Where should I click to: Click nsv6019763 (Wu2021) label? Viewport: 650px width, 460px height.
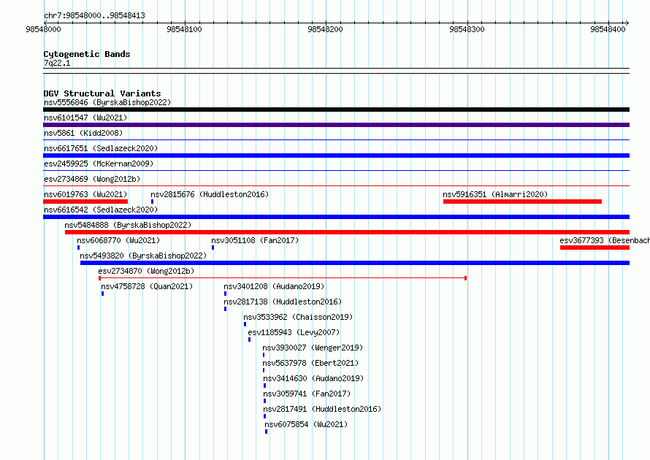point(85,194)
